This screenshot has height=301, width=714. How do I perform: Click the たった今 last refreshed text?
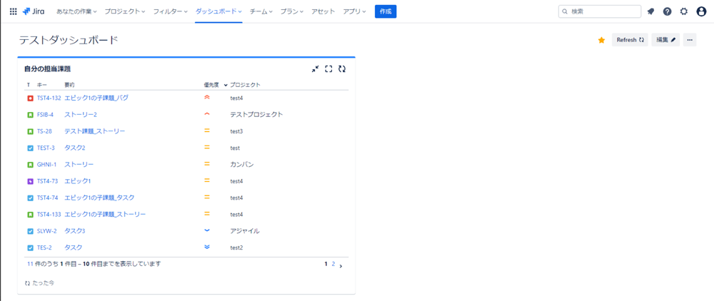click(44, 283)
